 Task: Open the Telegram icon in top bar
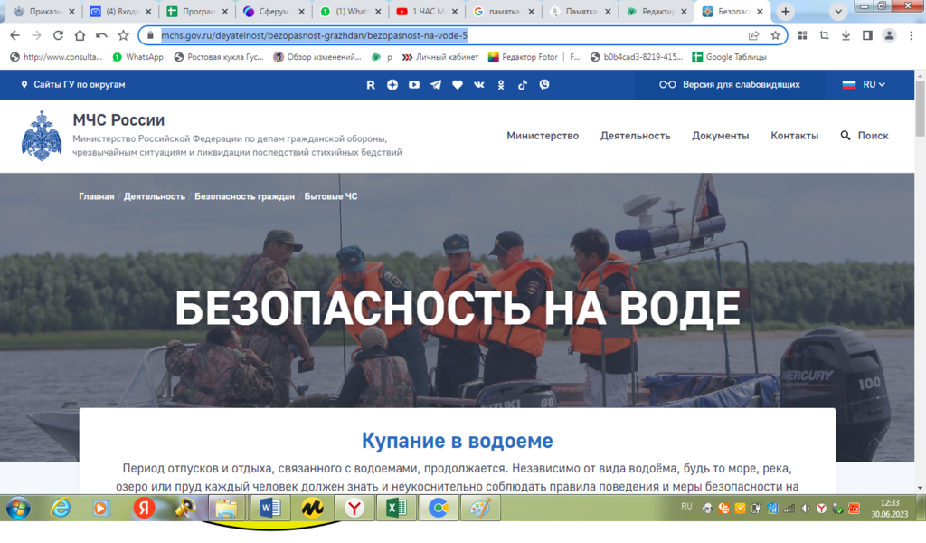pyautogui.click(x=436, y=84)
